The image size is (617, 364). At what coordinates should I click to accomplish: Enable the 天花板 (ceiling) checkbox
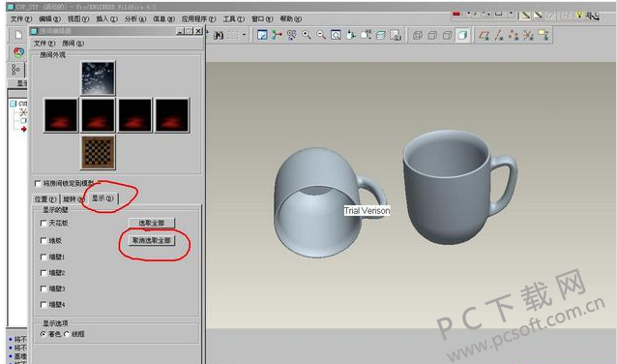(44, 224)
